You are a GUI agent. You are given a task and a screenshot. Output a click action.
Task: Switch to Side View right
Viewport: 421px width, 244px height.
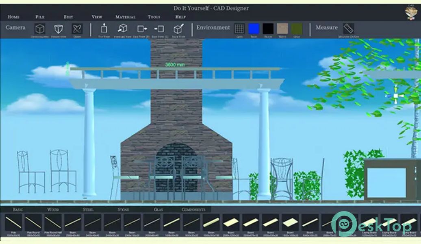pos(142,29)
